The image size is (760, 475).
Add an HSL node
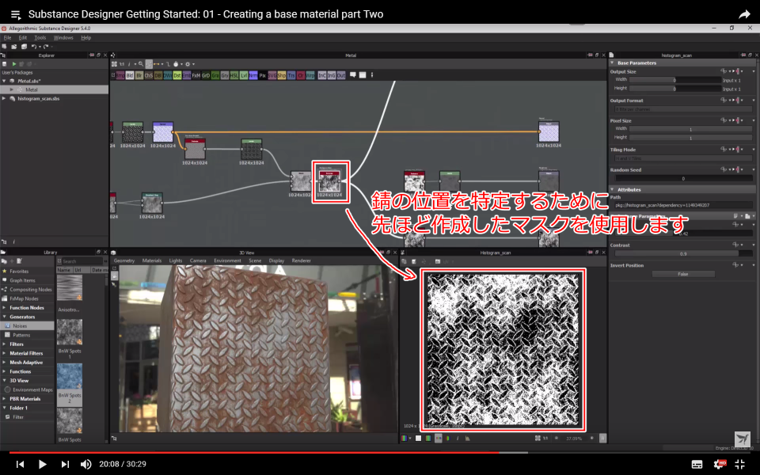click(234, 75)
